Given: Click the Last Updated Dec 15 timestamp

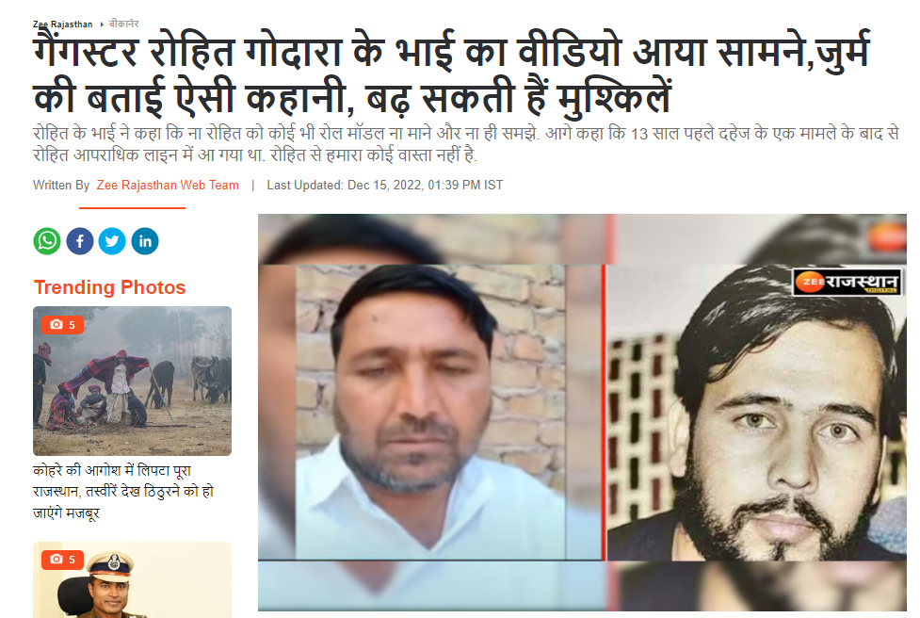Looking at the screenshot, I should pos(385,185).
